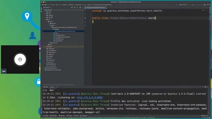
Task: Click rest-hero breadcrumb in navigation bar
Action: click(44, 5)
